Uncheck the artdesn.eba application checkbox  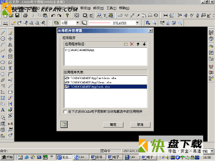(x=66, y=78)
